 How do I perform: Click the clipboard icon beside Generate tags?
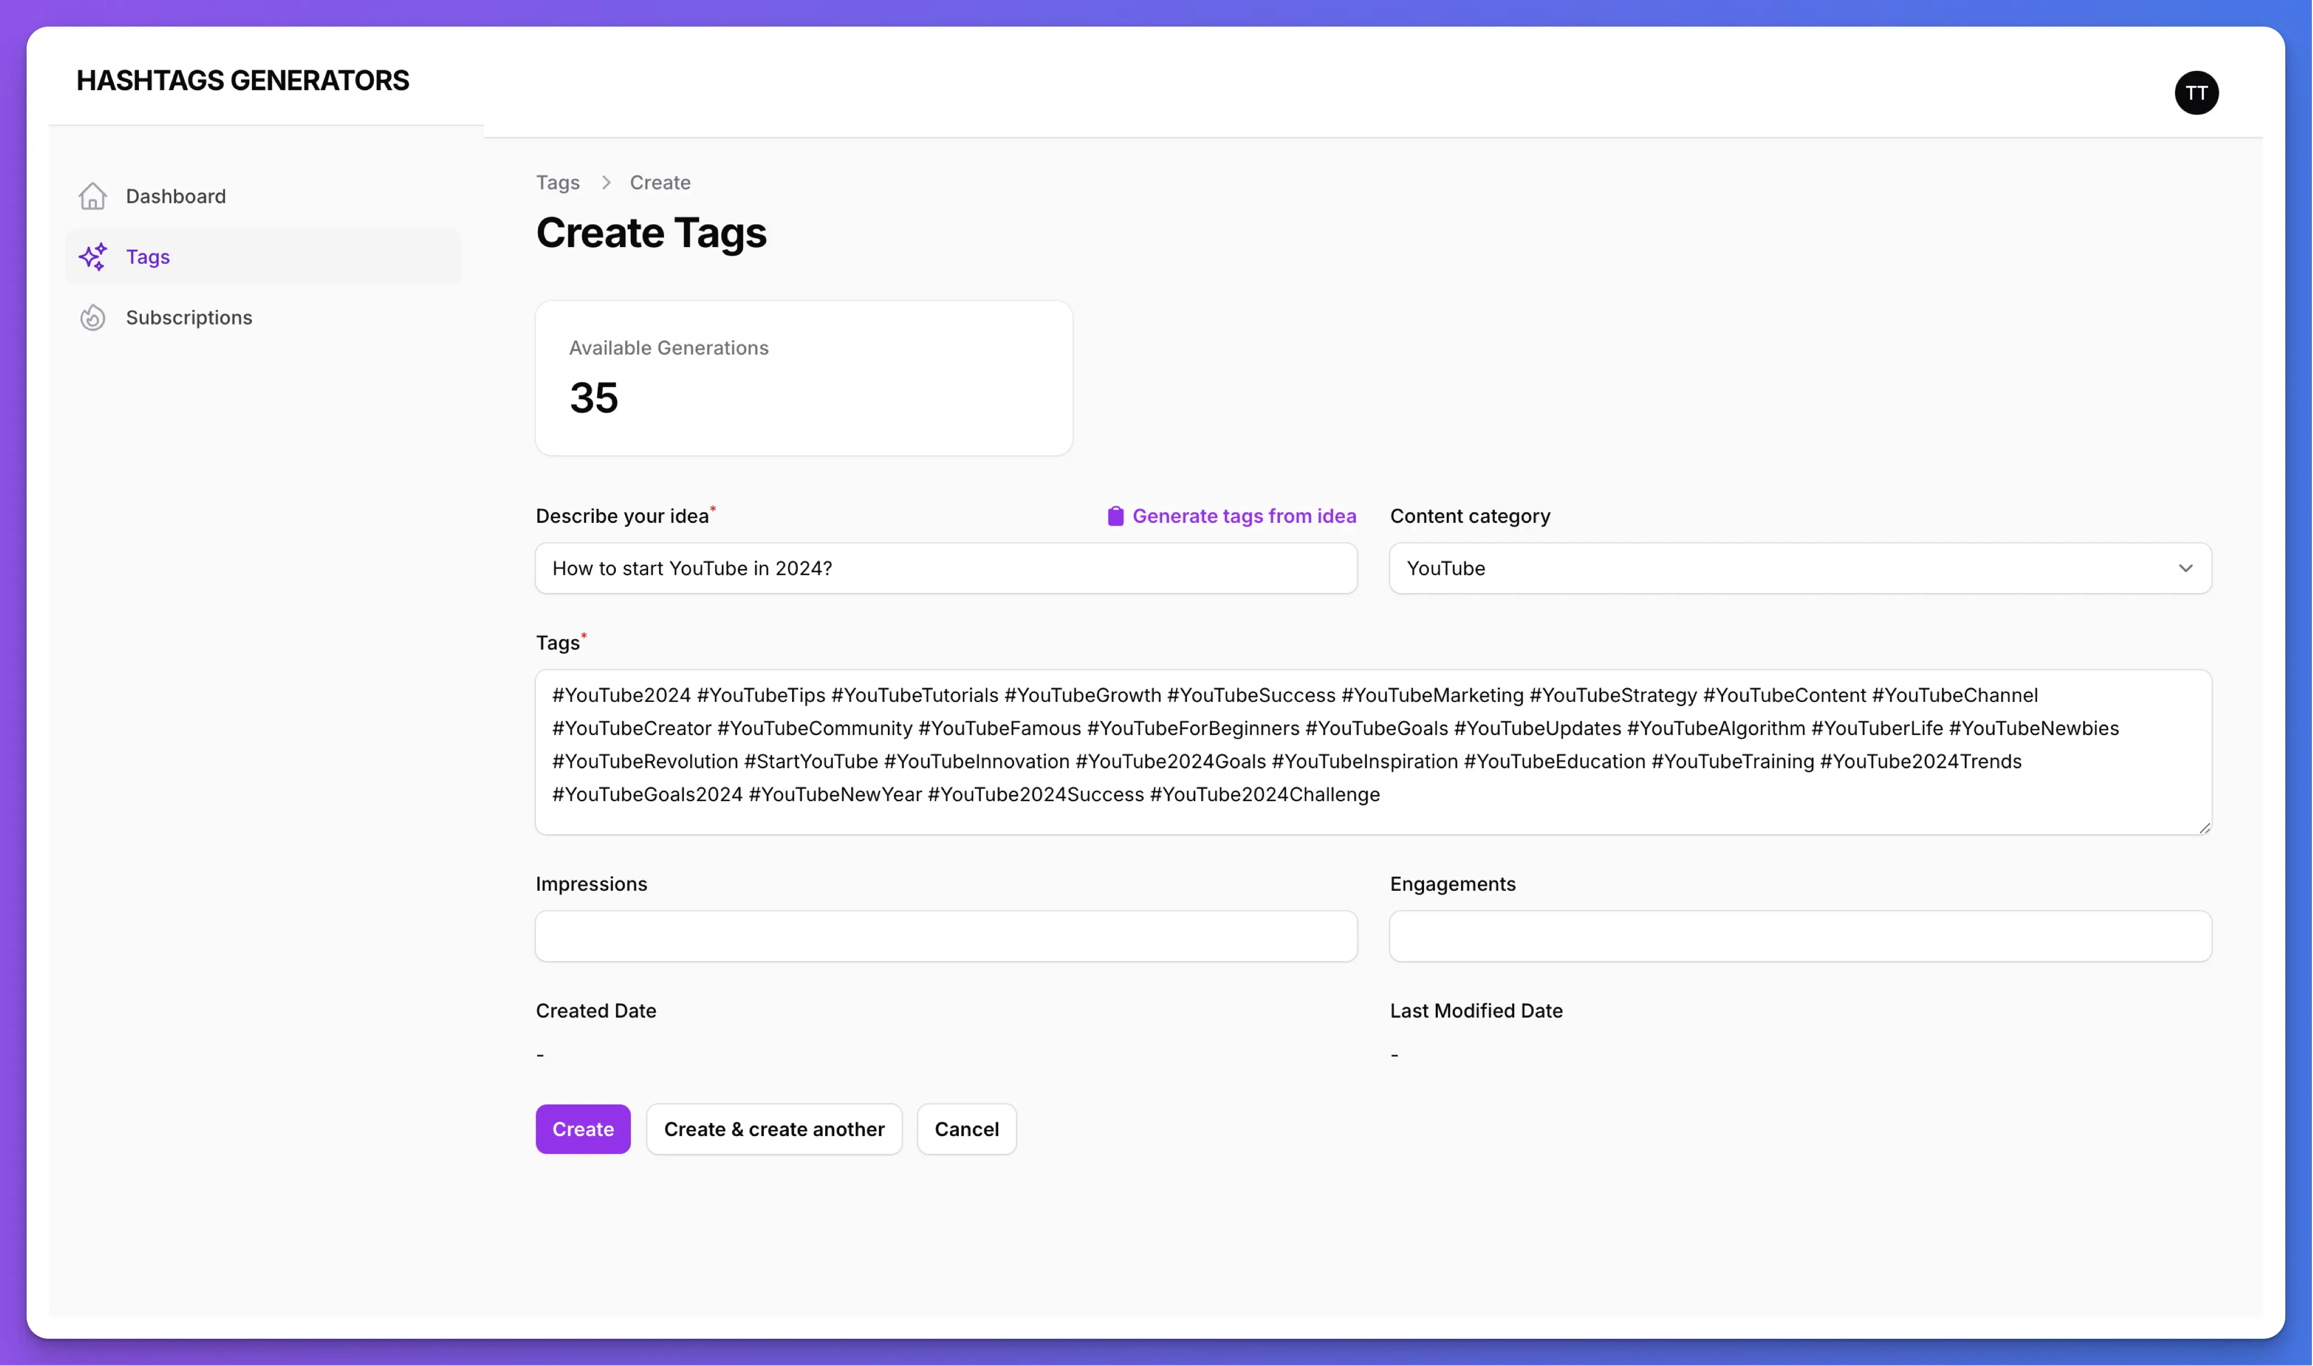pos(1116,516)
